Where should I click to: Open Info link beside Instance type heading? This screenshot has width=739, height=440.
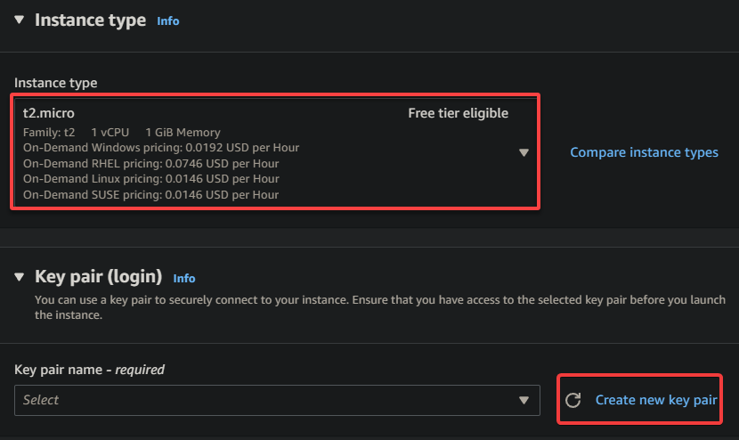coord(167,21)
